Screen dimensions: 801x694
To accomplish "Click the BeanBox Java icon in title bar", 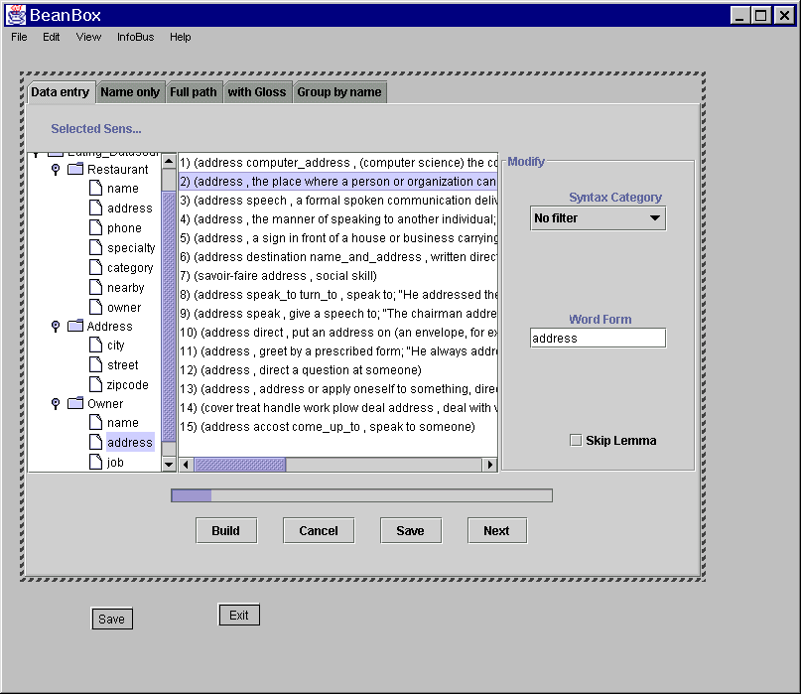I will tap(16, 15).
